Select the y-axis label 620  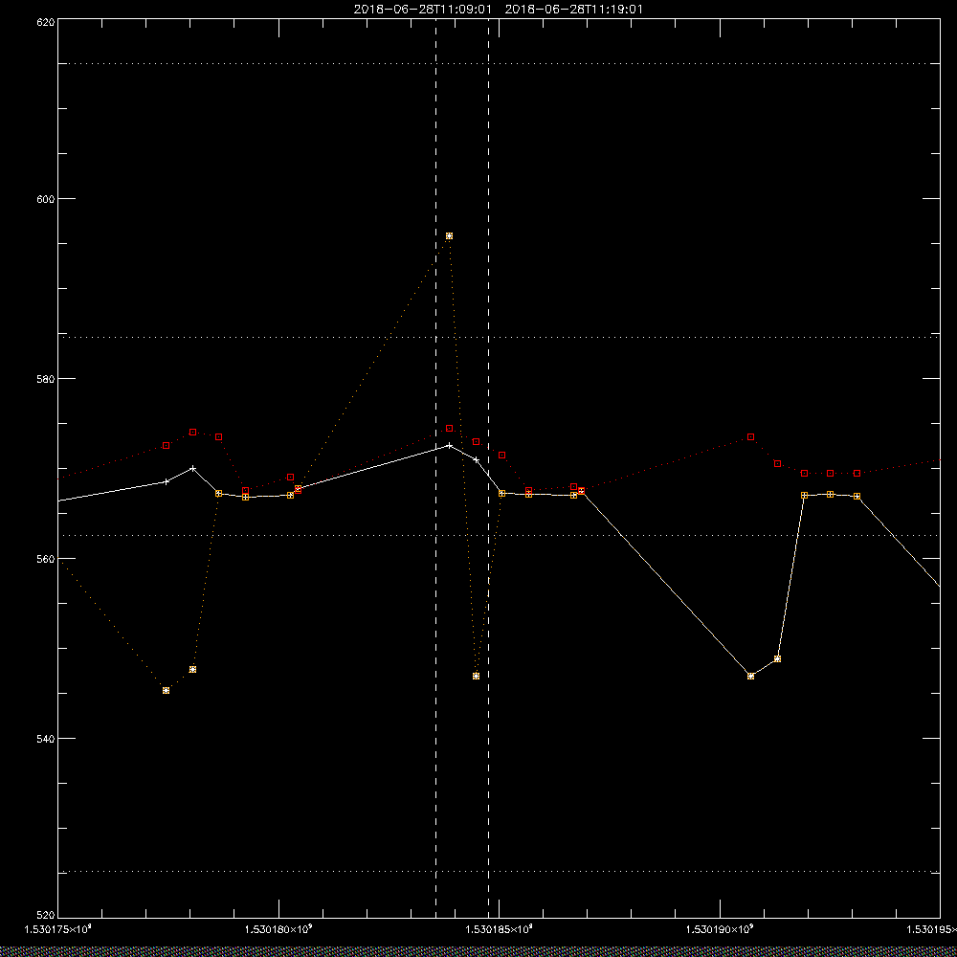(46, 21)
